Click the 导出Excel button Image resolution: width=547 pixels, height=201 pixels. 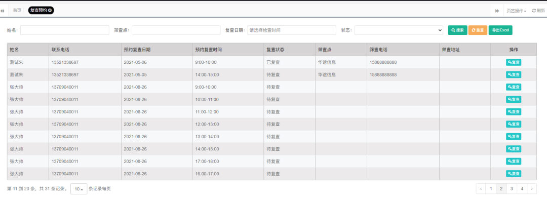[x=500, y=30]
